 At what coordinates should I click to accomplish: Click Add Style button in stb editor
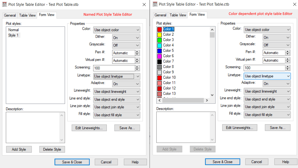19,149
